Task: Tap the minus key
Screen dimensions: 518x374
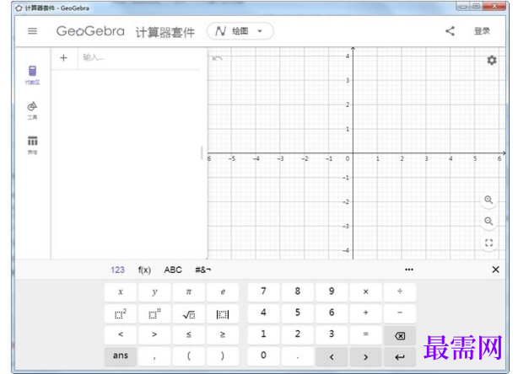Action: point(400,313)
